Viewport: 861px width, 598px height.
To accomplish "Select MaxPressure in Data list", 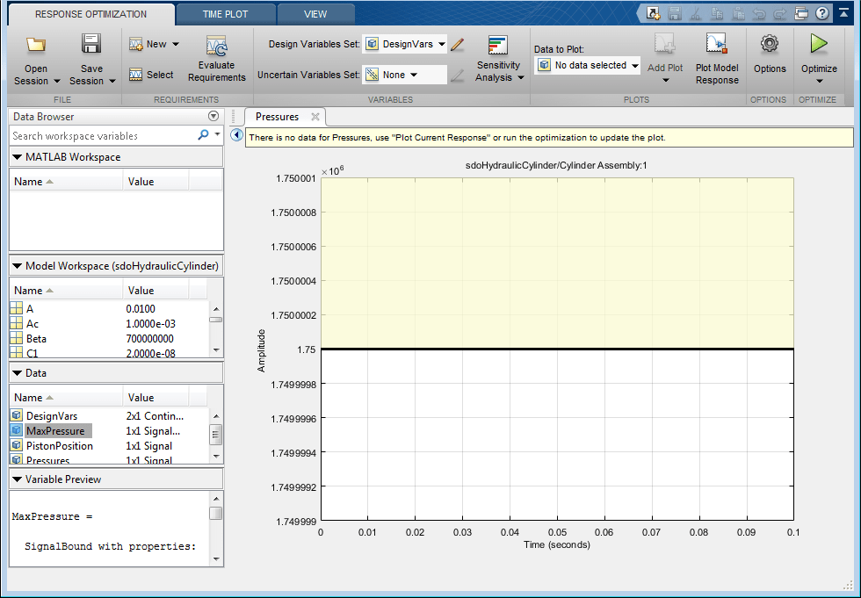I will coord(55,431).
